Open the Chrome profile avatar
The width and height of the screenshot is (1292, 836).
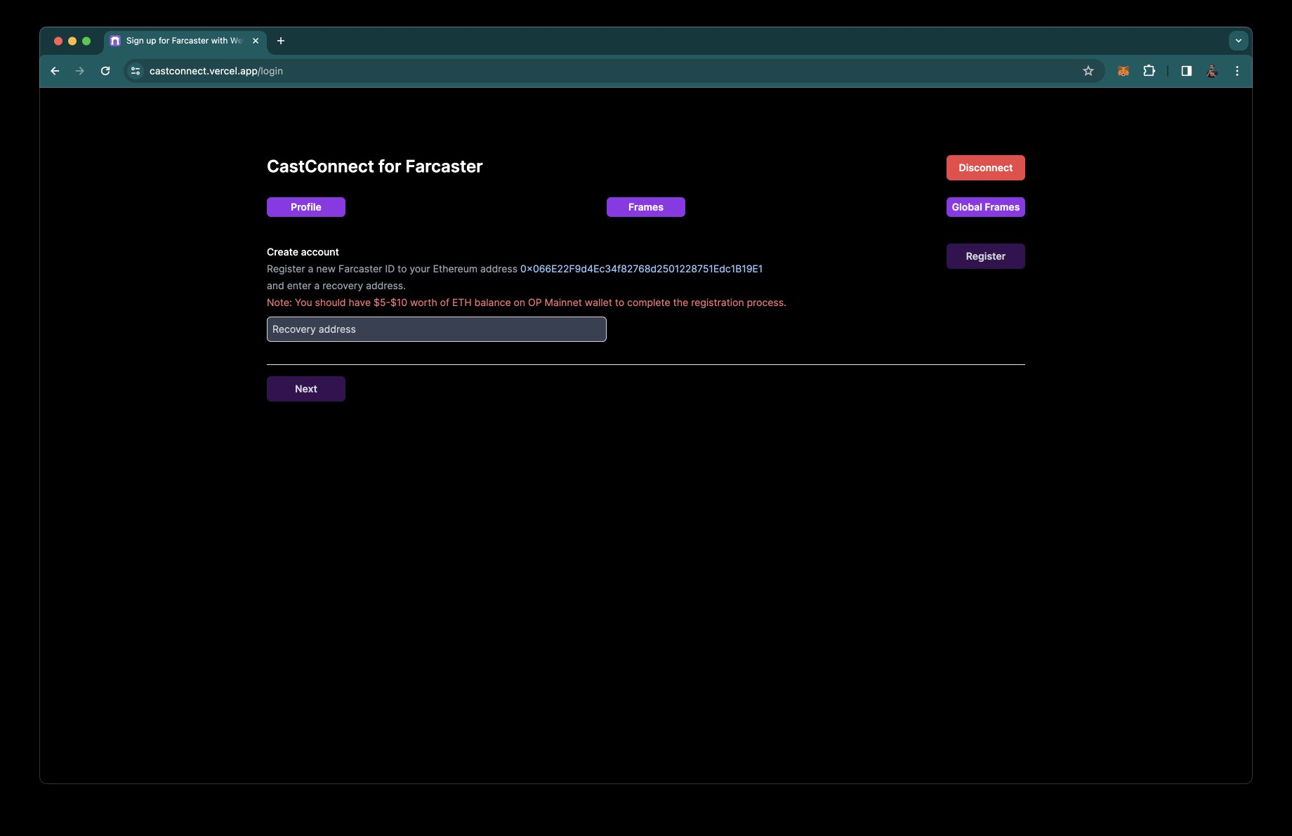point(1212,71)
